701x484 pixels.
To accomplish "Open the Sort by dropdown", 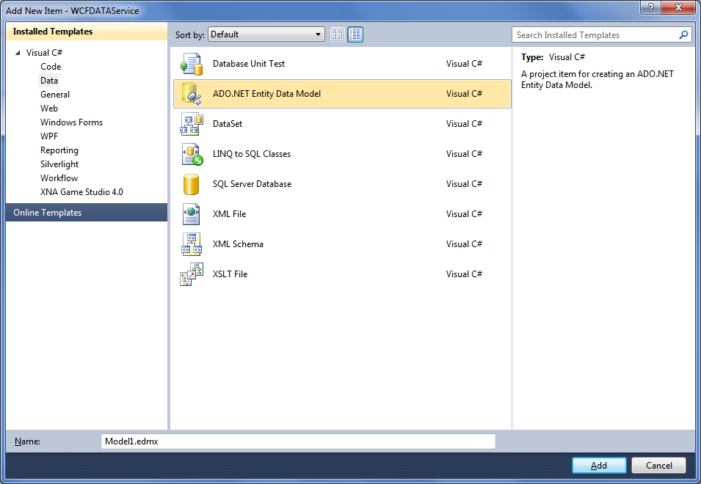I will click(x=266, y=34).
